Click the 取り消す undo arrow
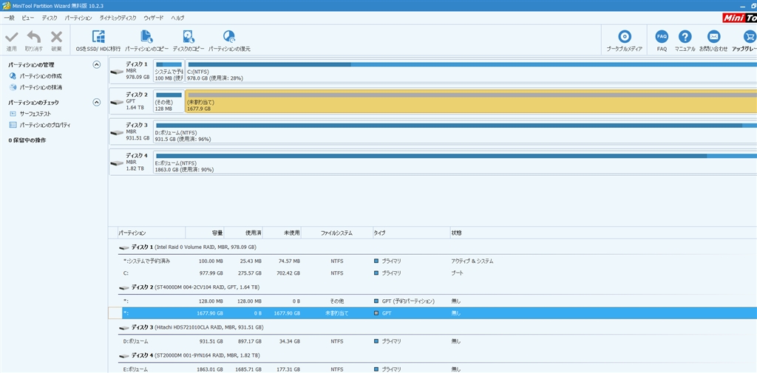Viewport: 757px width, 373px height. point(34,37)
